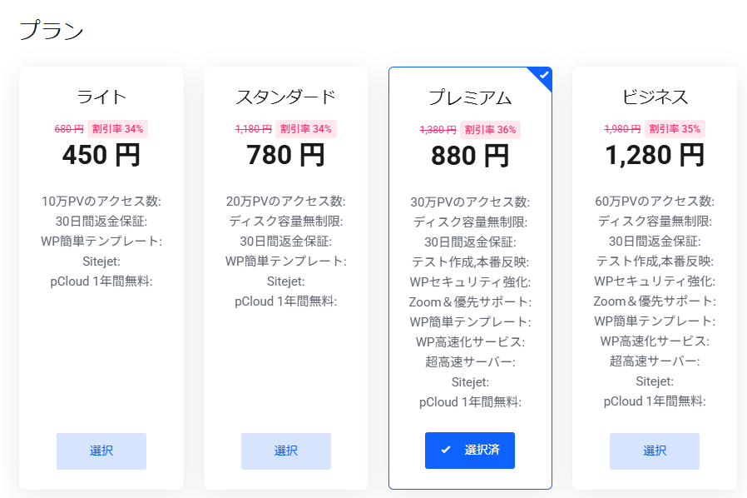Click the 880 円 price text
The height and width of the screenshot is (498, 747).
[x=470, y=156]
